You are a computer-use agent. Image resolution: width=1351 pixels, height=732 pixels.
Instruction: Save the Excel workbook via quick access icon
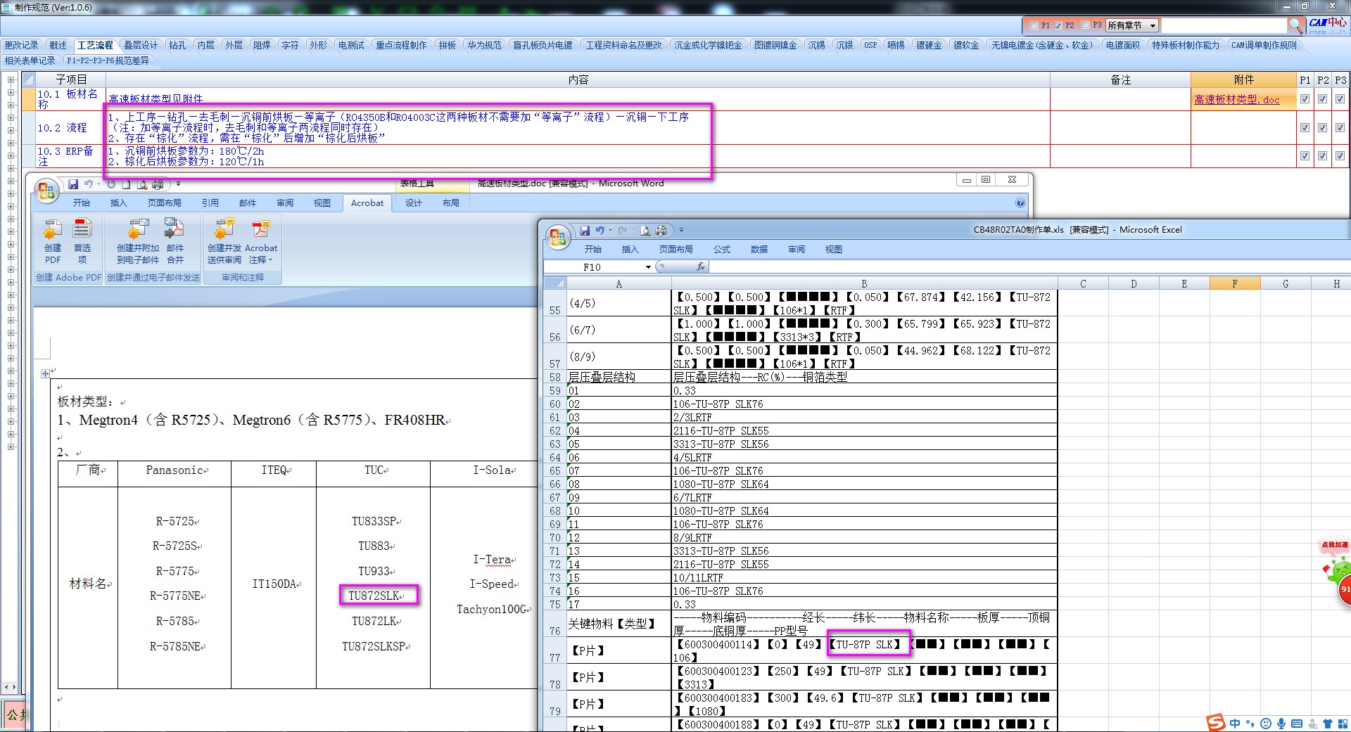(x=585, y=231)
